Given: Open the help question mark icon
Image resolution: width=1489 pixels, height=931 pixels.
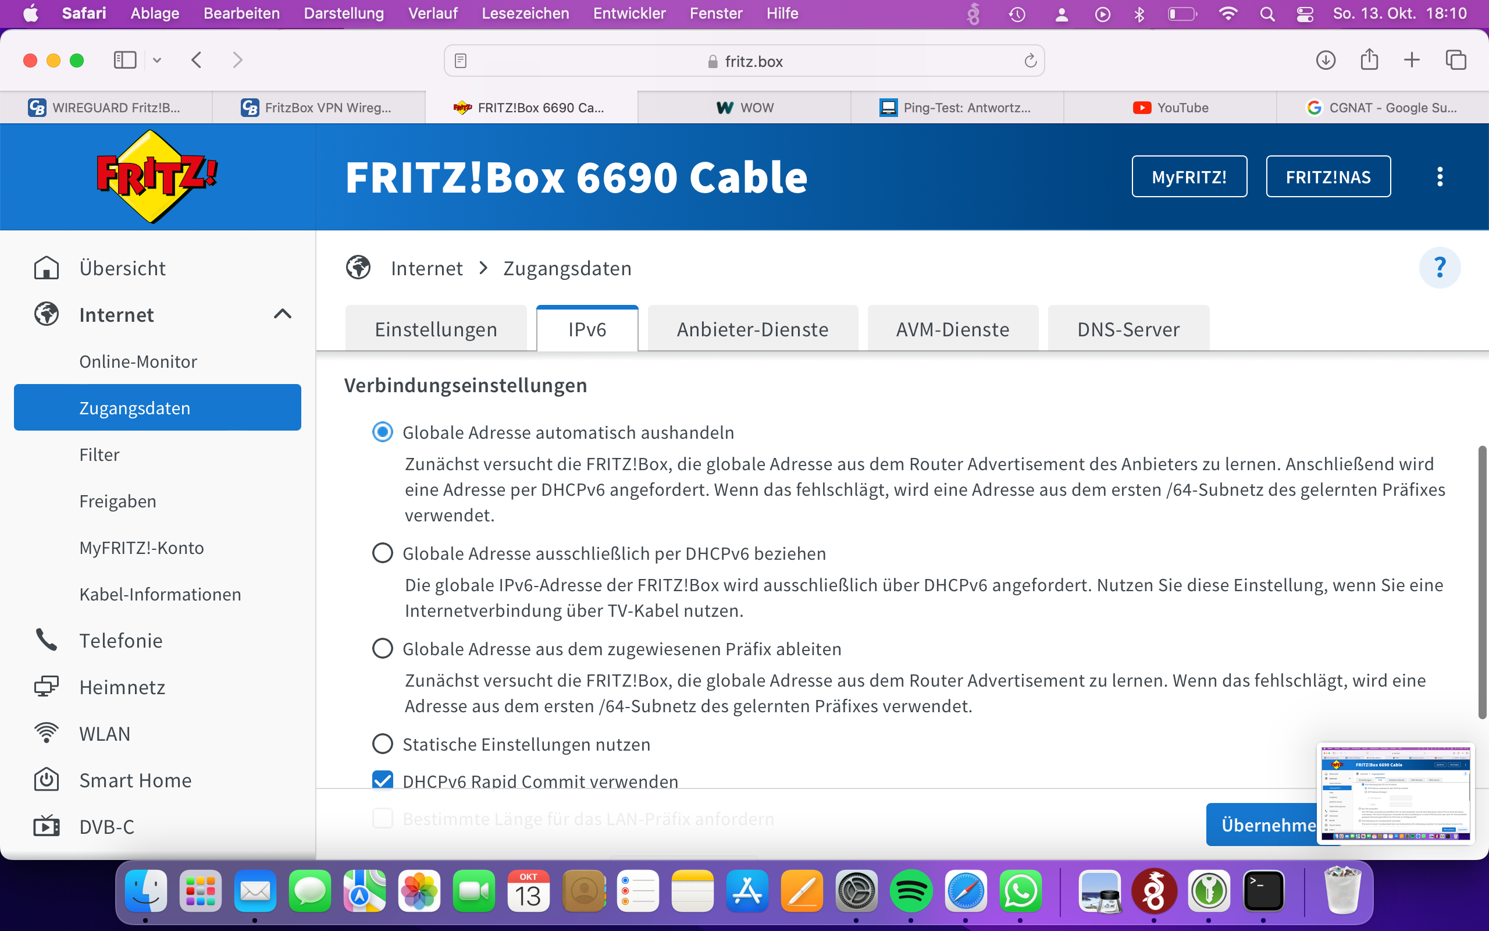Looking at the screenshot, I should pos(1439,268).
